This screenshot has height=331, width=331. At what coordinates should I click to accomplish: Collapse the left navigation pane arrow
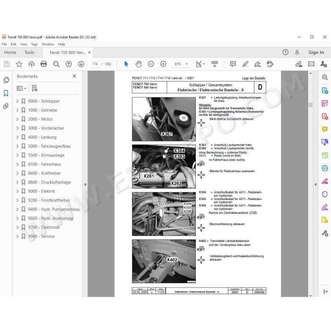point(85,184)
